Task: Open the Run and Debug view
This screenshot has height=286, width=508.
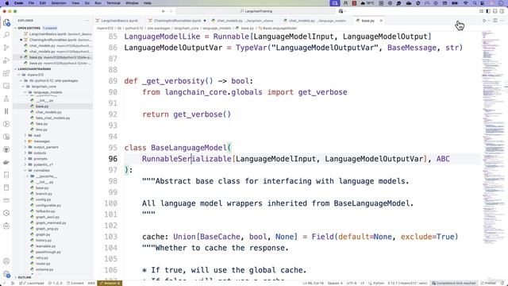Action: click(x=6, y=60)
